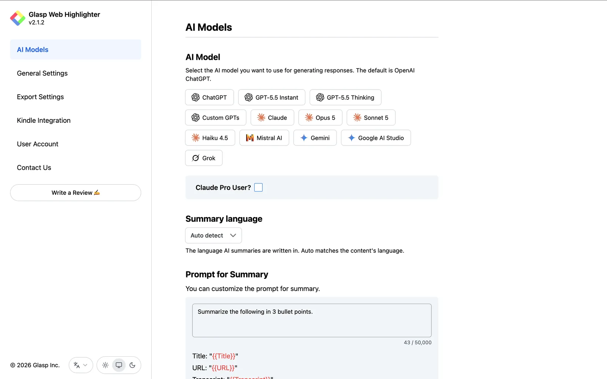Select system theme monitor icon

pyautogui.click(x=119, y=365)
